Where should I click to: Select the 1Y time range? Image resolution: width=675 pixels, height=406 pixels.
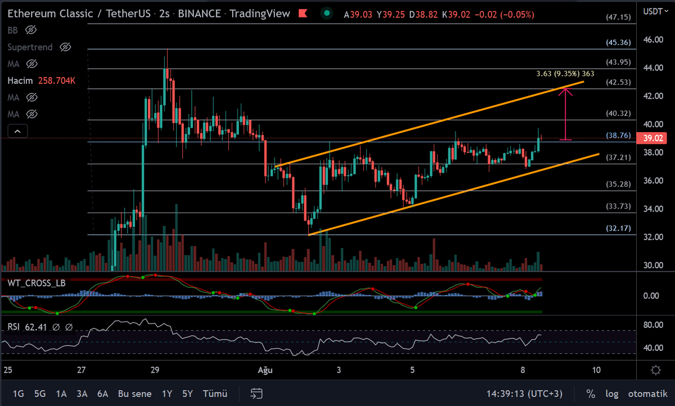coord(167,394)
